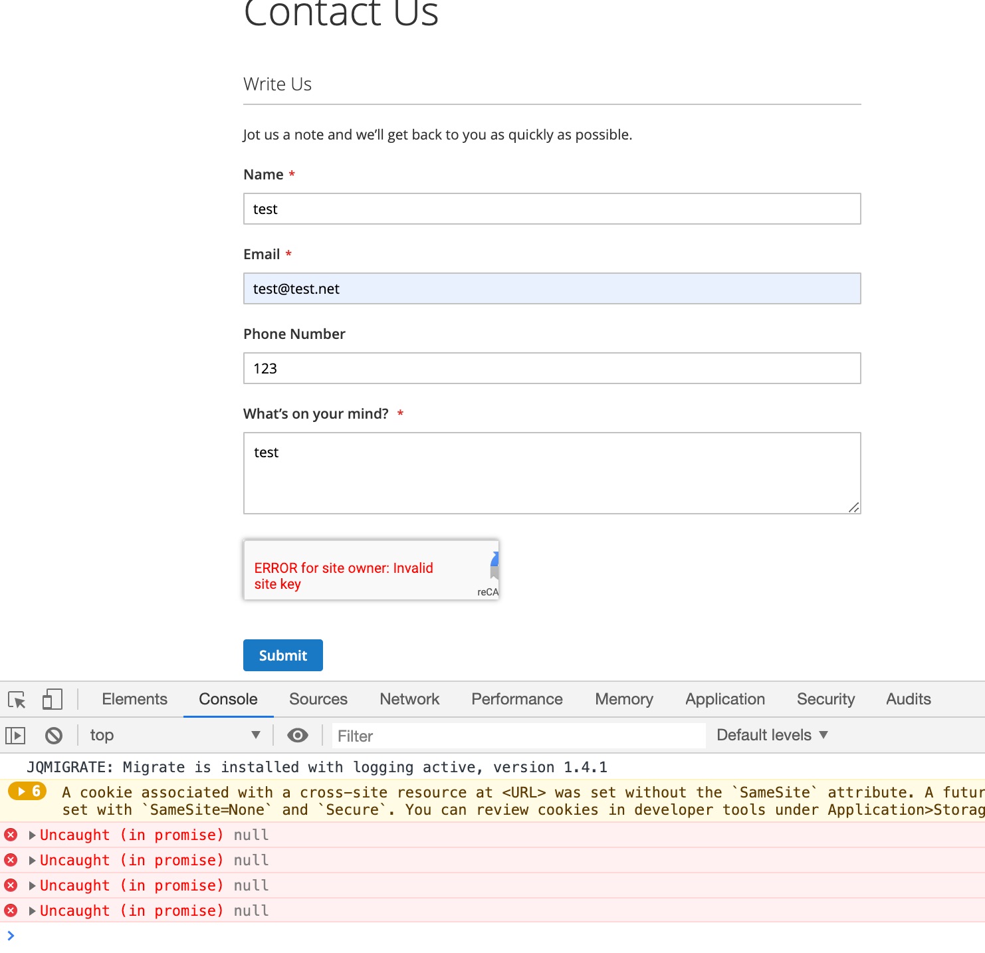Open the top context dropdown
The image size is (985, 953).
point(175,735)
